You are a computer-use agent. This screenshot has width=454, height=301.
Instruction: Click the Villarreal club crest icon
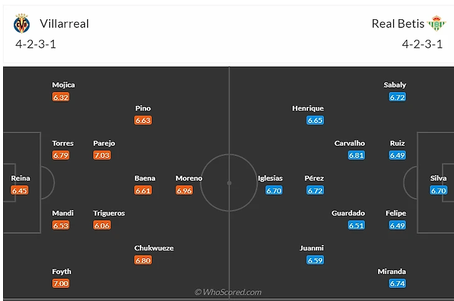coord(21,24)
